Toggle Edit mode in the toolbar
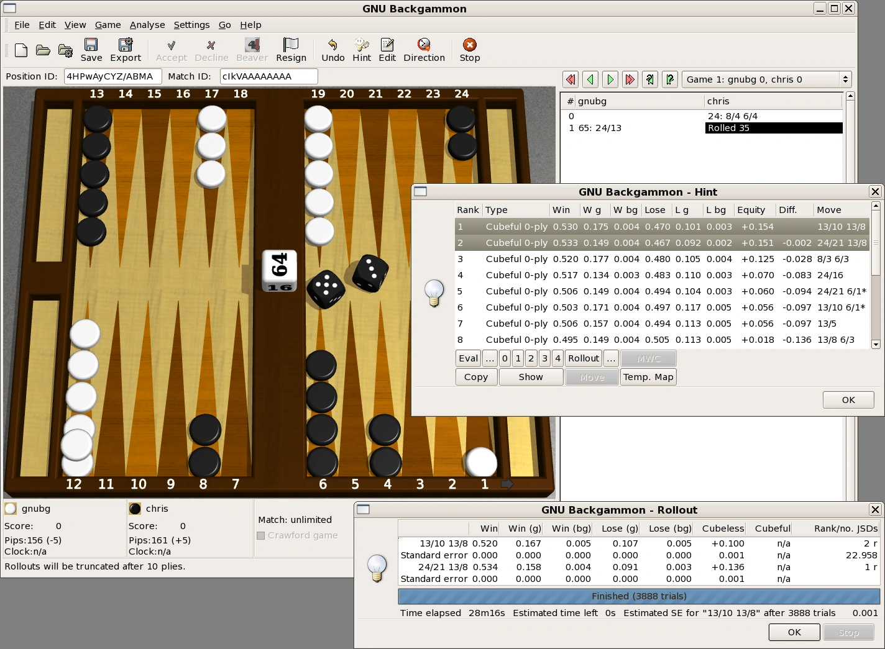 (x=387, y=50)
